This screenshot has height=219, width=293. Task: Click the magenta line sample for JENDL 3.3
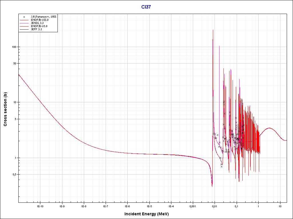point(24,23)
